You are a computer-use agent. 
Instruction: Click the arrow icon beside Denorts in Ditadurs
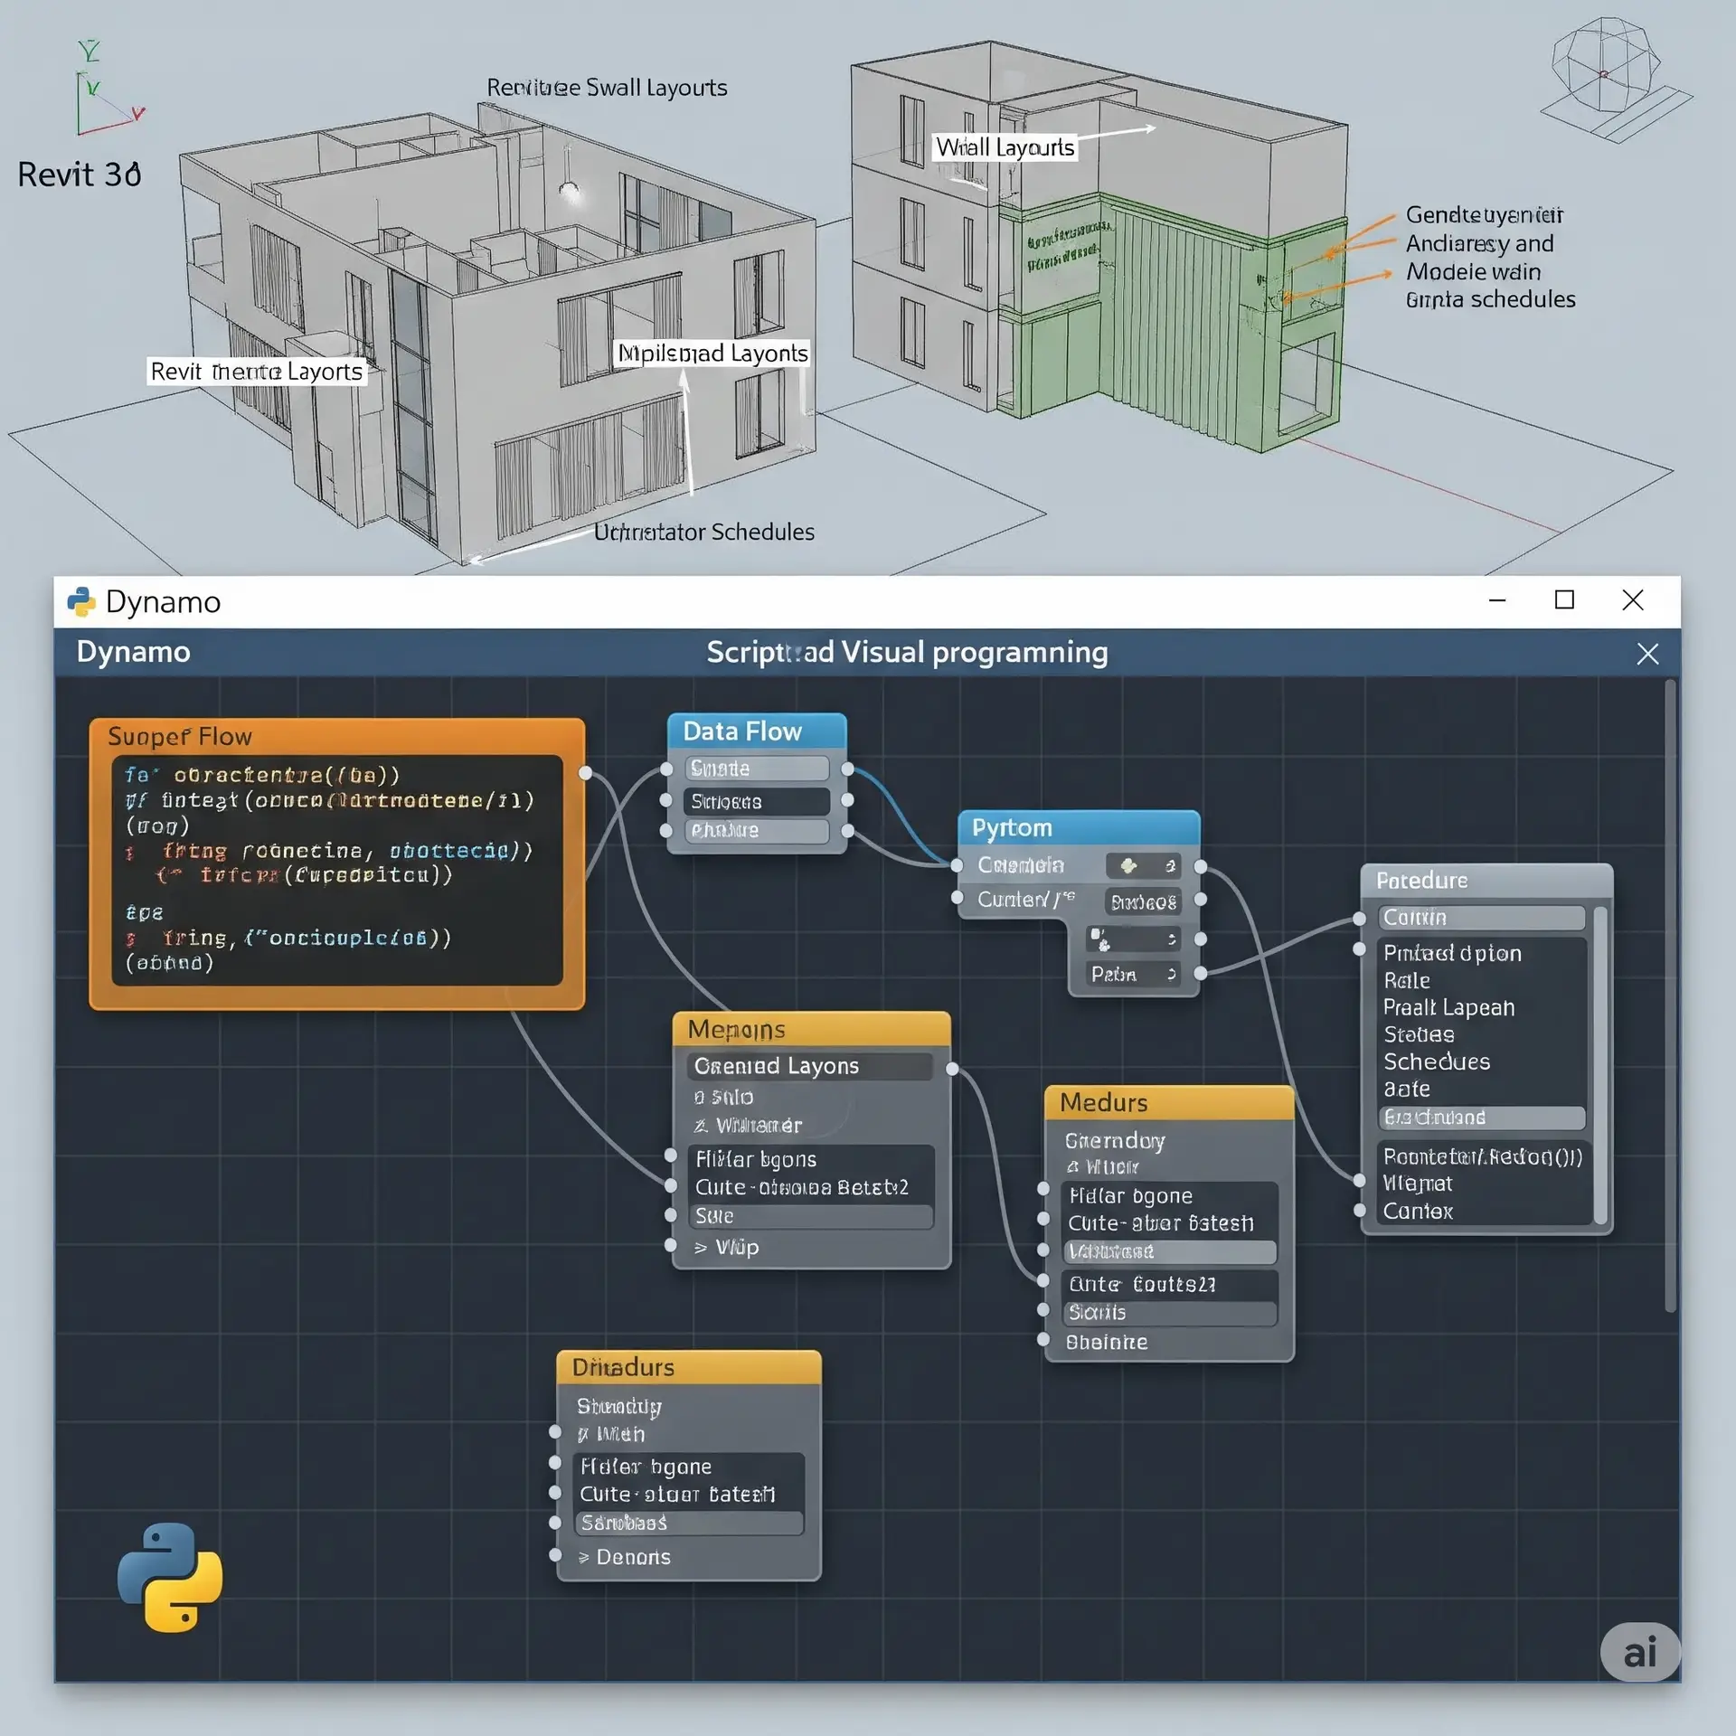pyautogui.click(x=584, y=1557)
